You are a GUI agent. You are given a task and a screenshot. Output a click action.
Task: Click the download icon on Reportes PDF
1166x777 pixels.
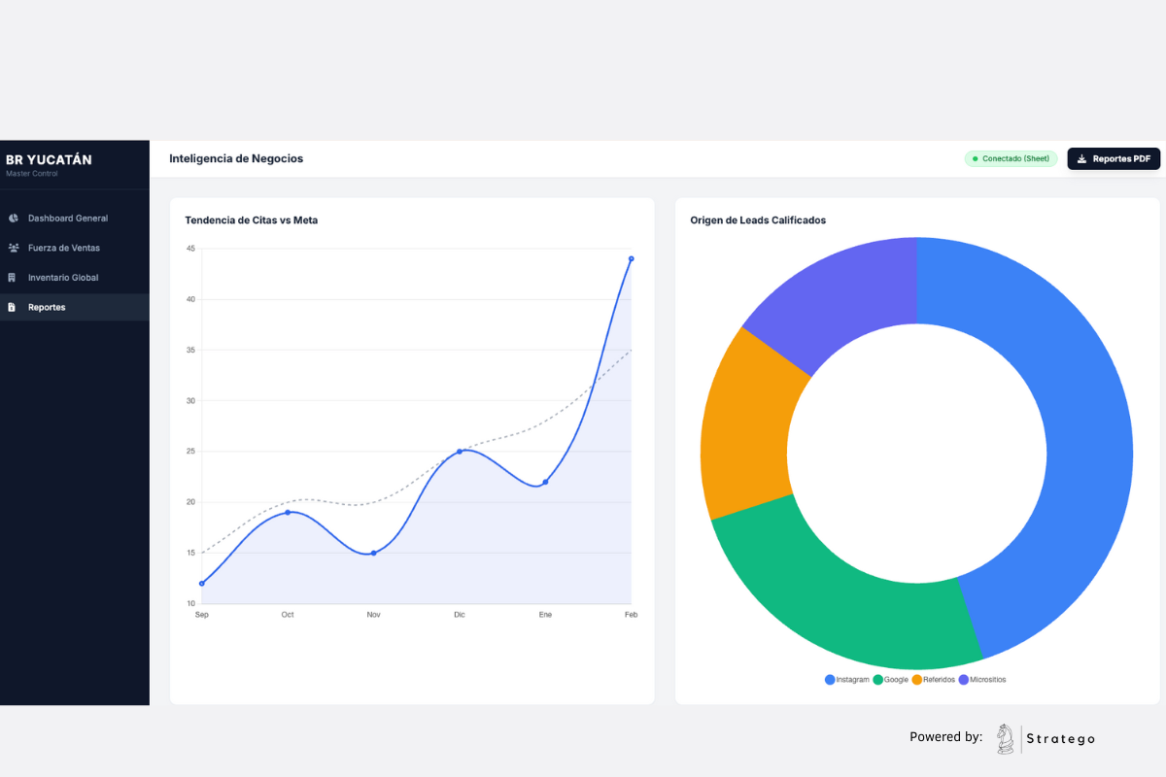[1081, 158]
